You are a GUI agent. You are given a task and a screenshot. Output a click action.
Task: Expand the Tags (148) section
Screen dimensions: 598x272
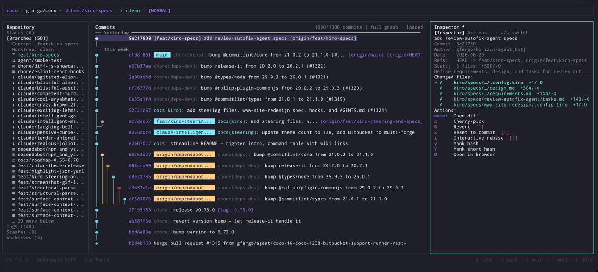20,226
